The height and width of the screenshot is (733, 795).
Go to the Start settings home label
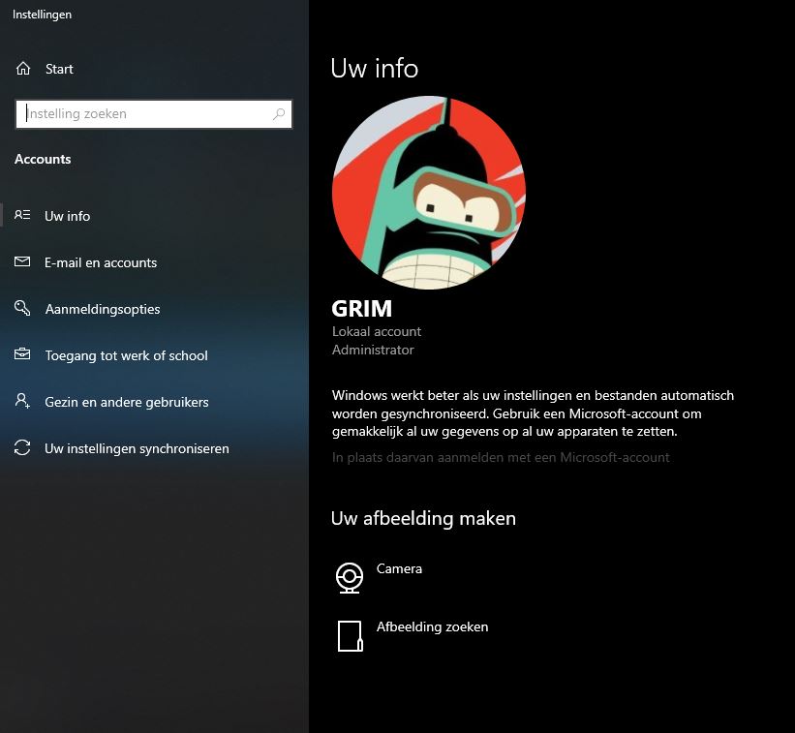[x=59, y=69]
